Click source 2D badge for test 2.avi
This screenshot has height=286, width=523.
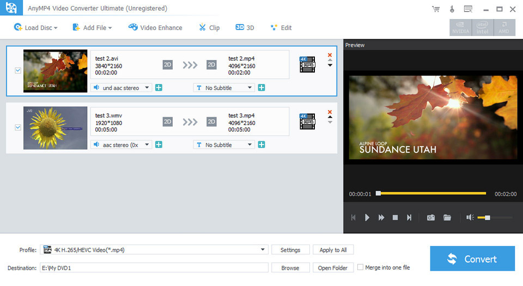coord(167,65)
